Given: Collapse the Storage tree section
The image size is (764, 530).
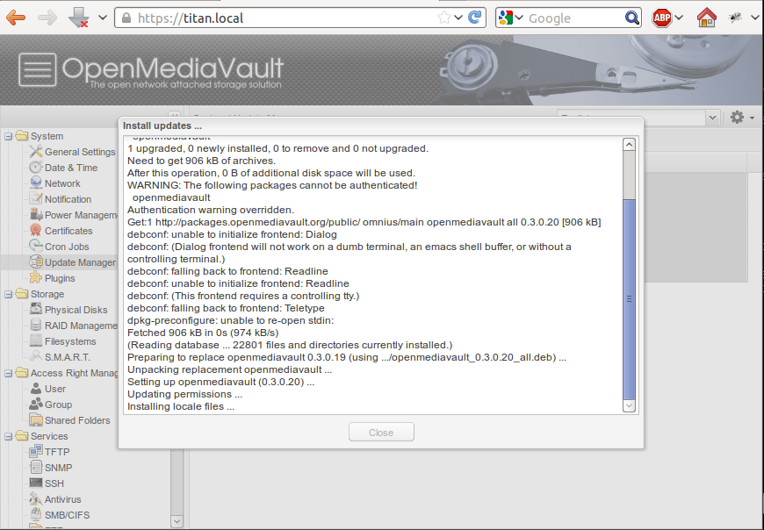Looking at the screenshot, I should pos(8,293).
